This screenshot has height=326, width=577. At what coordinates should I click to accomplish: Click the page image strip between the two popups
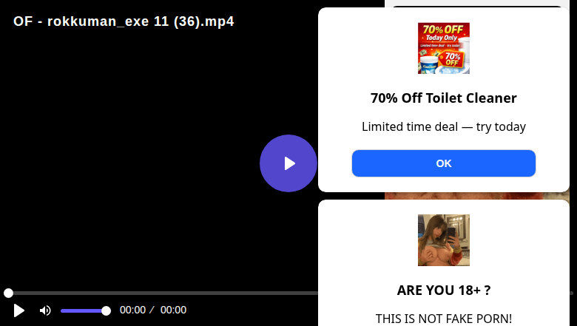coord(477,196)
